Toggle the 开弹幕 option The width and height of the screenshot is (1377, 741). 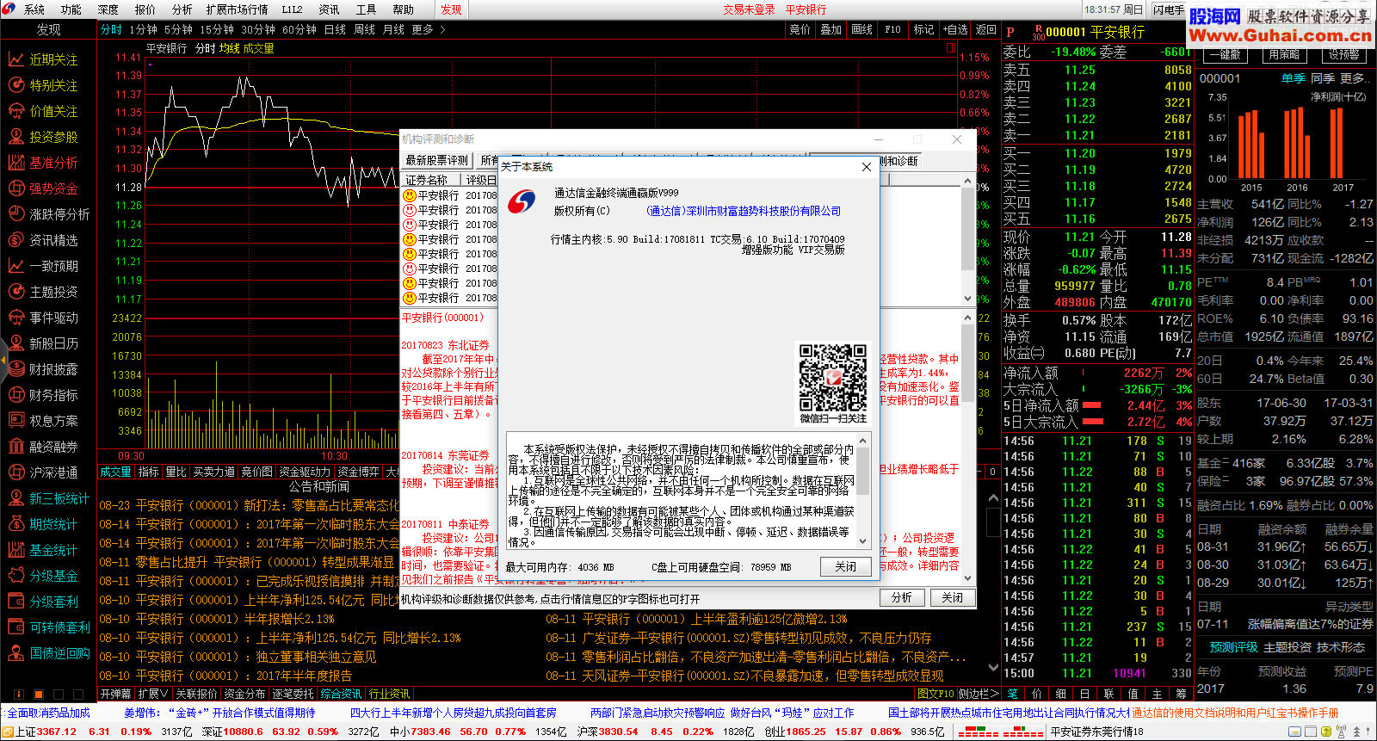coord(115,694)
